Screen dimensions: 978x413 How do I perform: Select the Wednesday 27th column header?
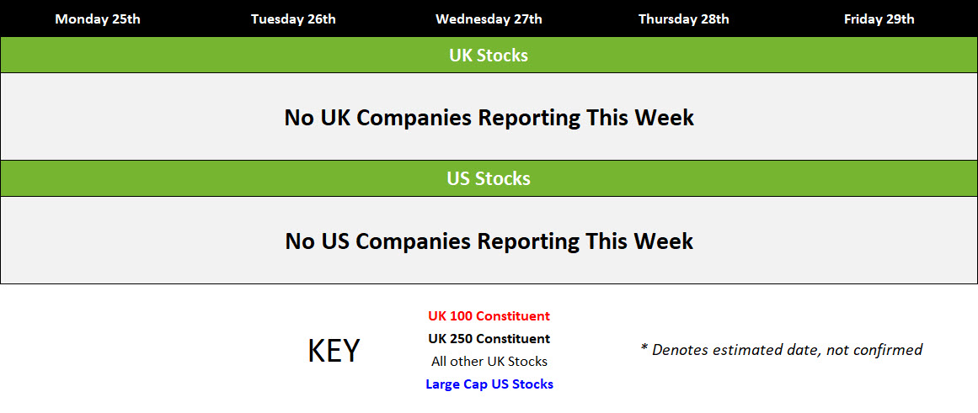tap(489, 19)
